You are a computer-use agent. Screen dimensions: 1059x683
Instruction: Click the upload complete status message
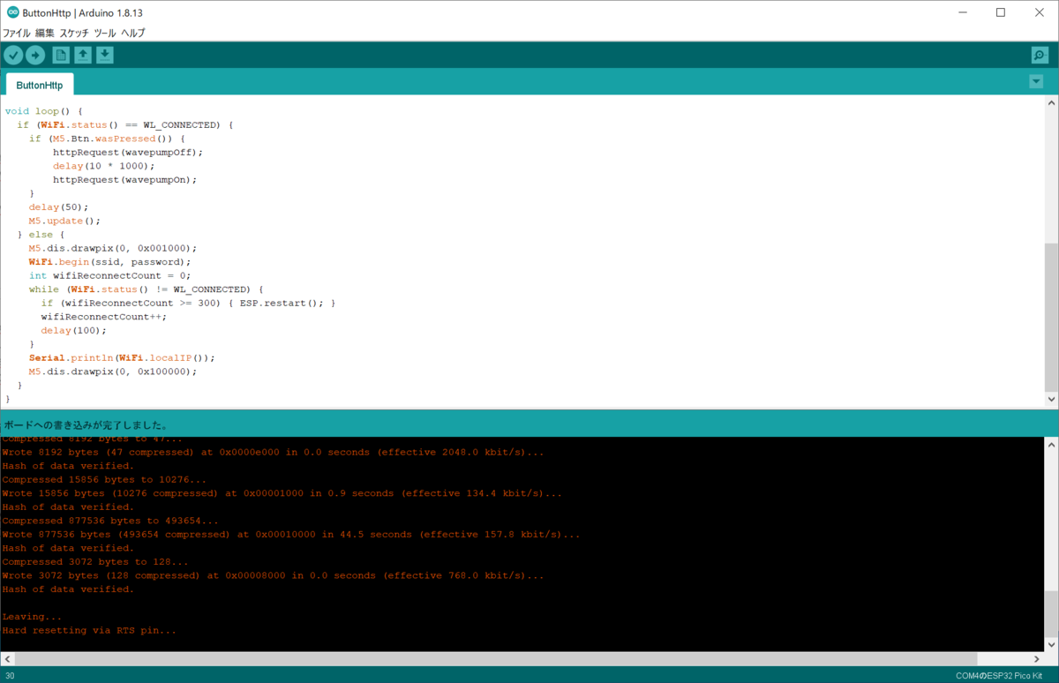(x=86, y=424)
